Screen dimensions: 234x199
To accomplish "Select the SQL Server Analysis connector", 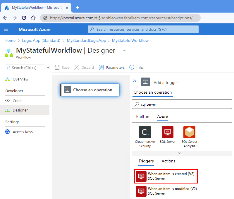I will [x=189, y=137].
